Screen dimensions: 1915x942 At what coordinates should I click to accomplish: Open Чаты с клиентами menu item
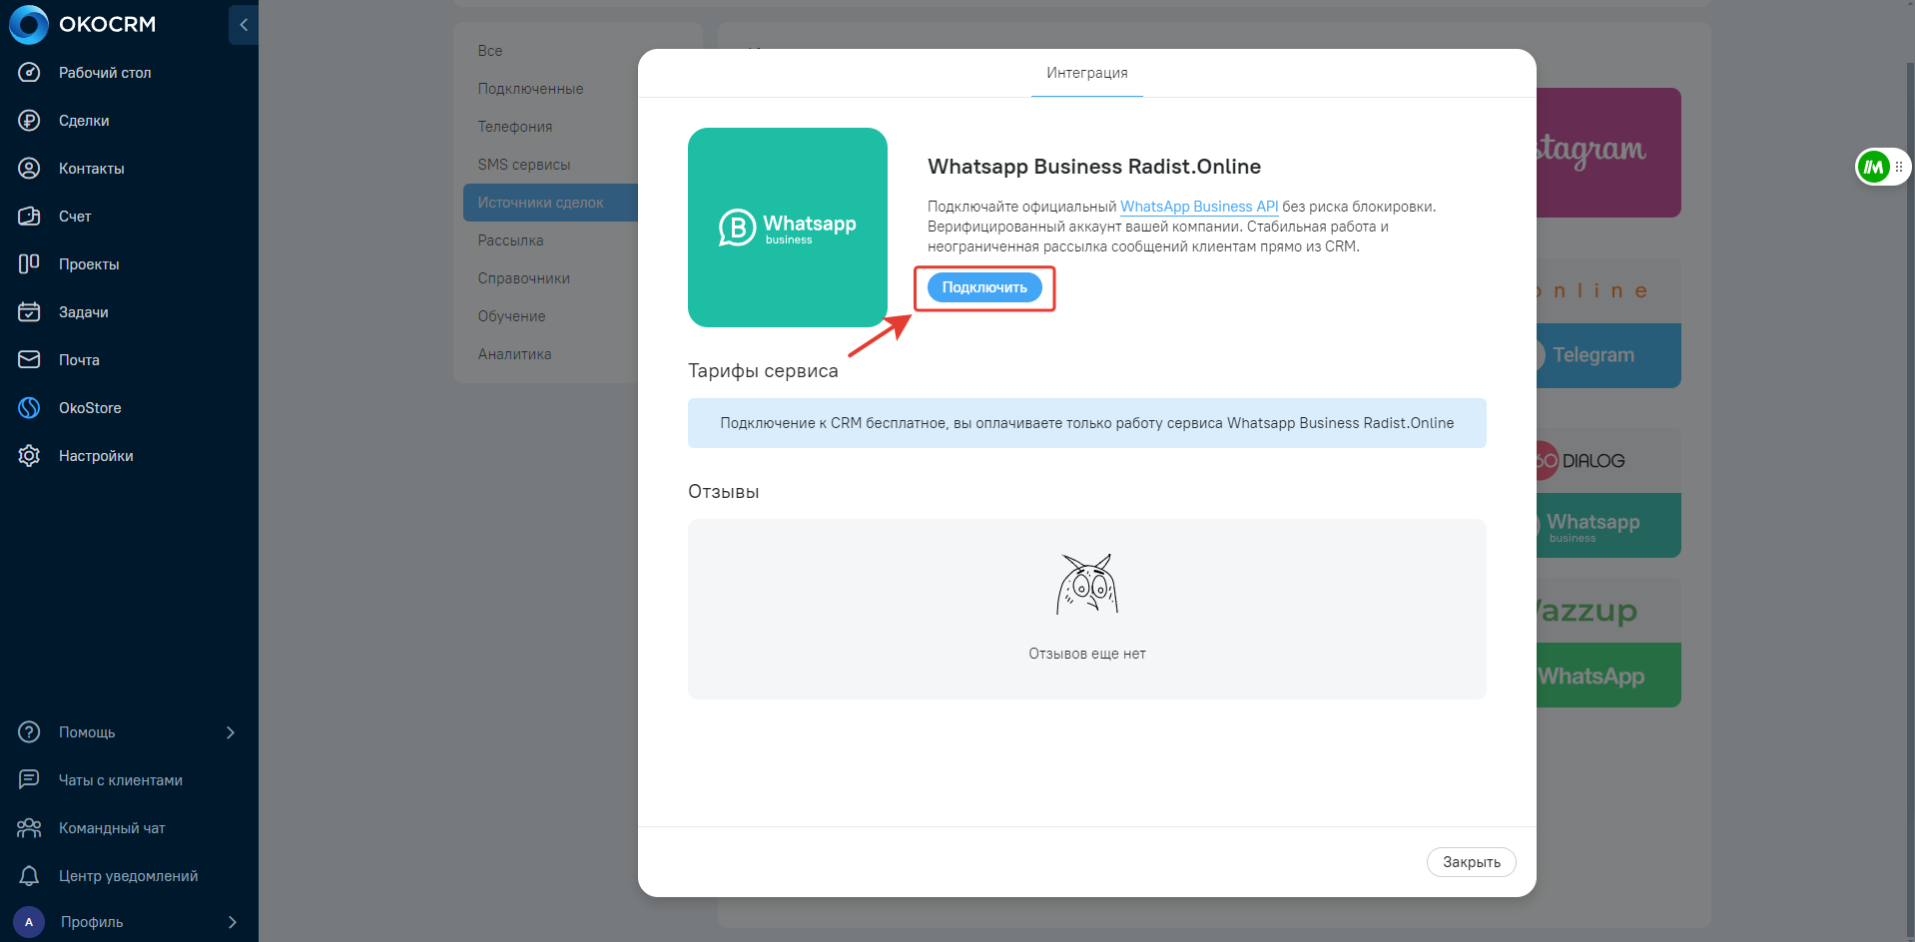tap(121, 780)
